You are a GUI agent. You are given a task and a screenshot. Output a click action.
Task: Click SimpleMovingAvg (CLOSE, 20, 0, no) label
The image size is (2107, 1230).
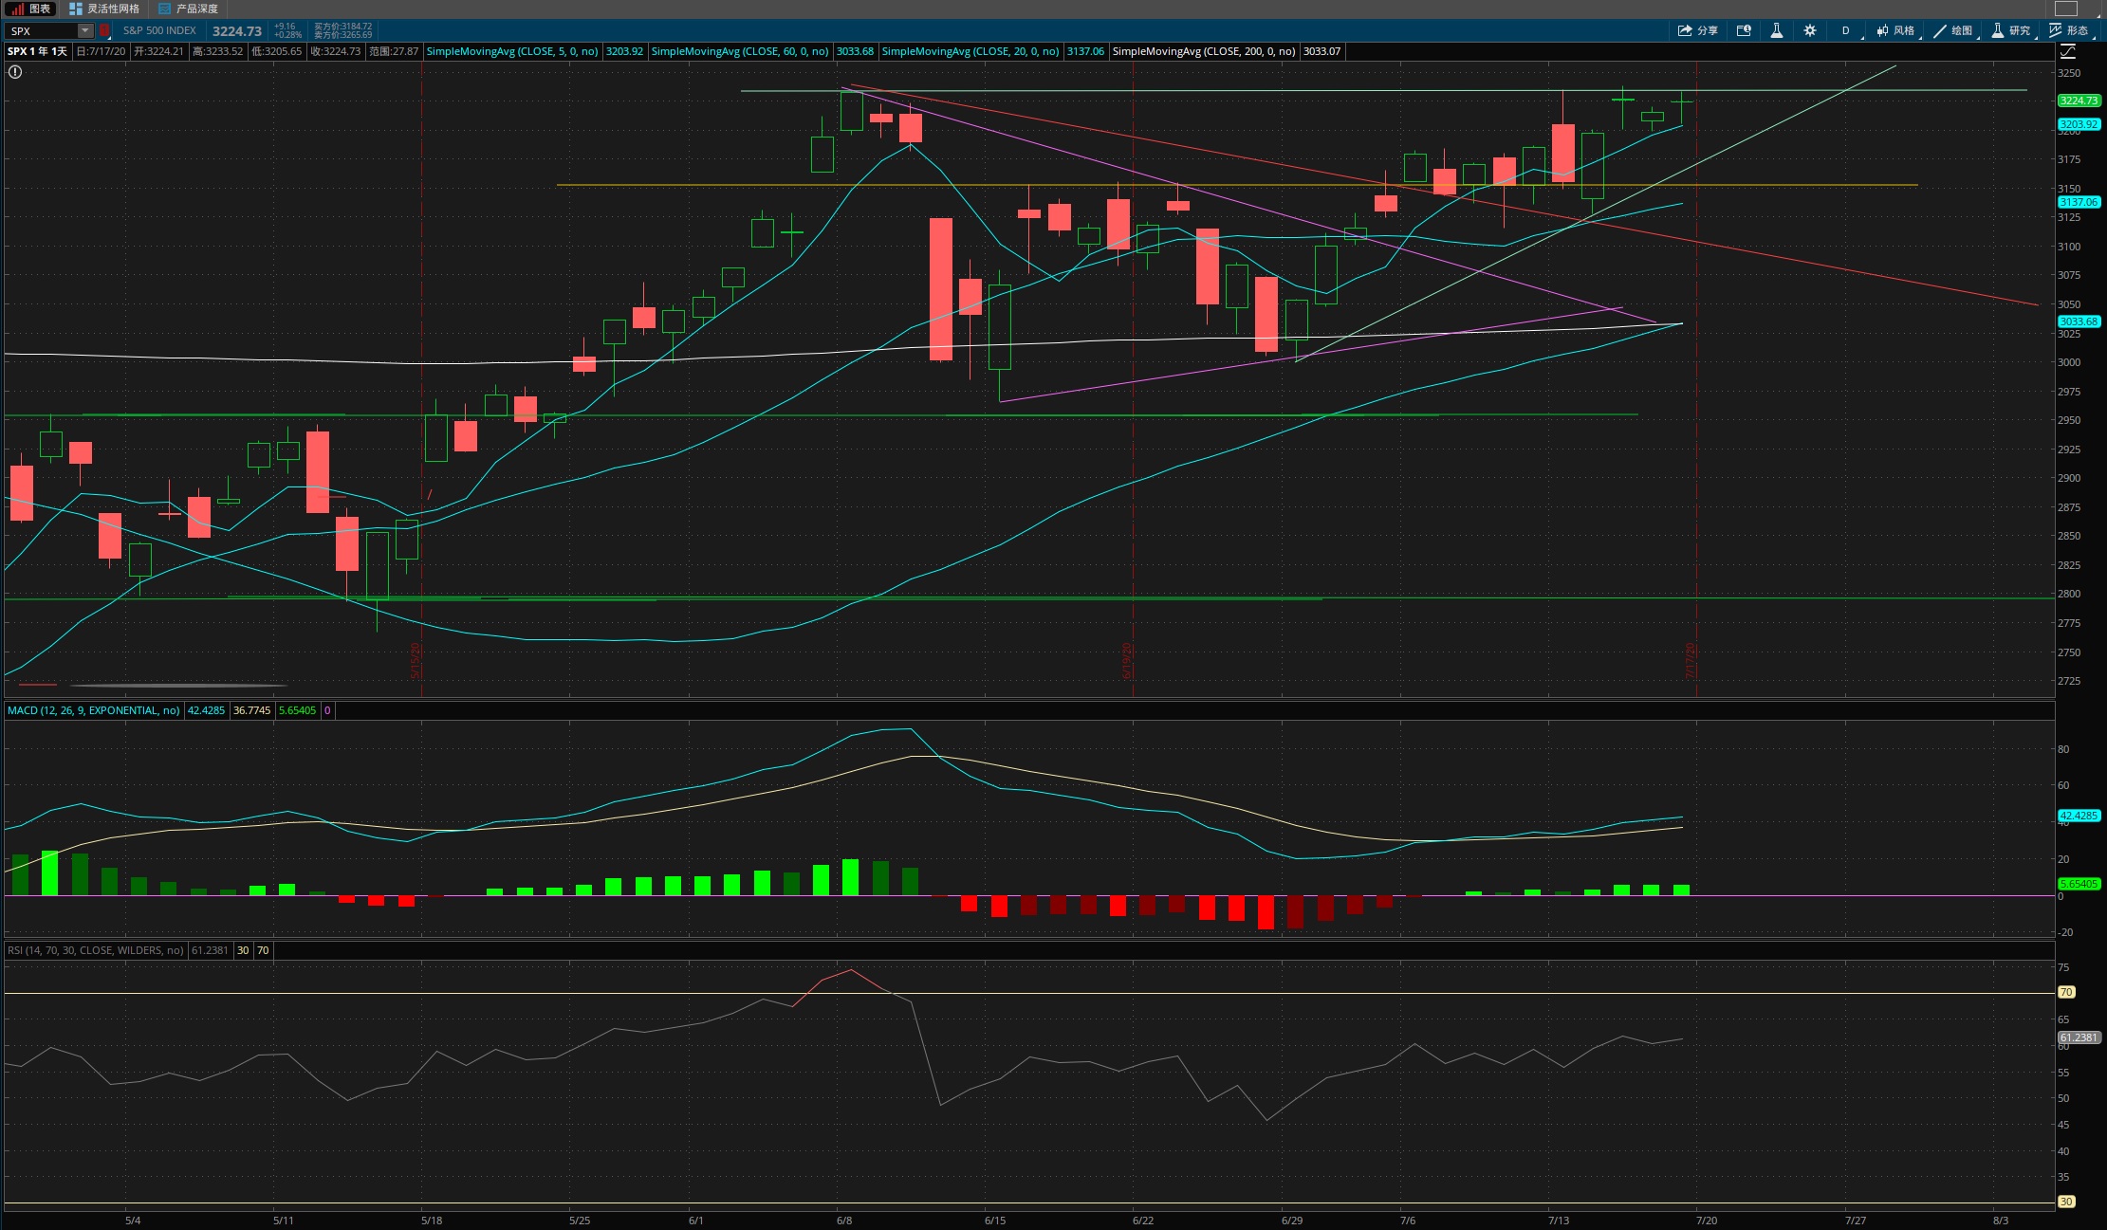[x=970, y=51]
